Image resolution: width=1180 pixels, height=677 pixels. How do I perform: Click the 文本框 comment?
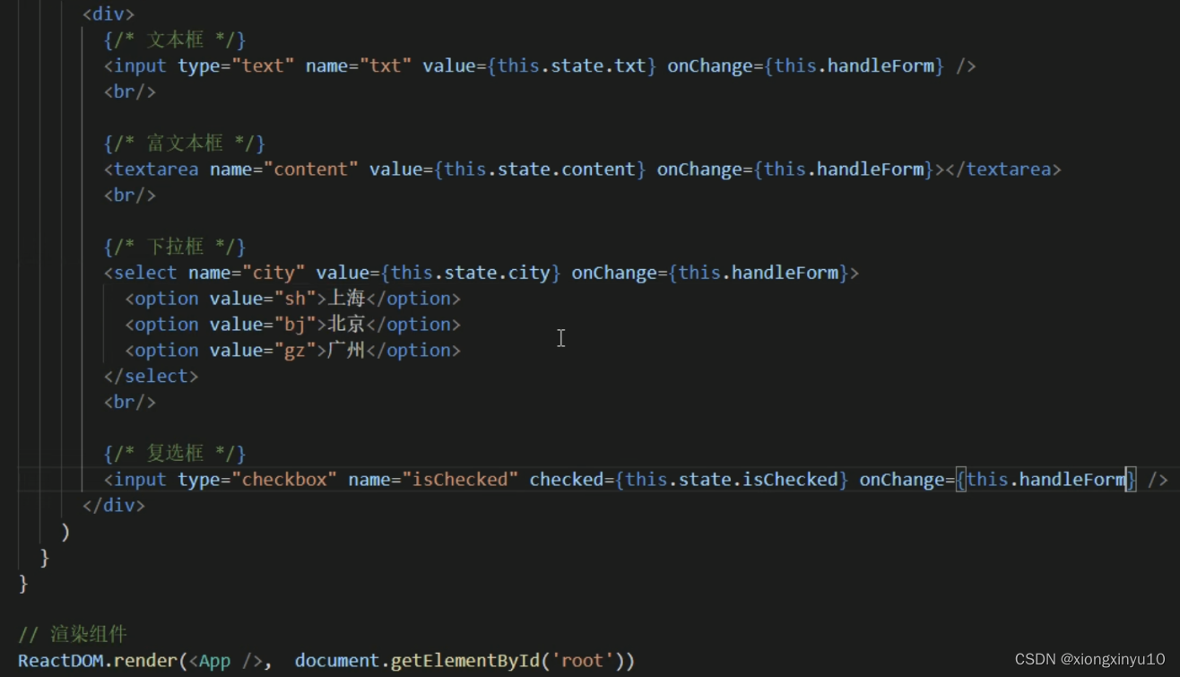click(176, 39)
